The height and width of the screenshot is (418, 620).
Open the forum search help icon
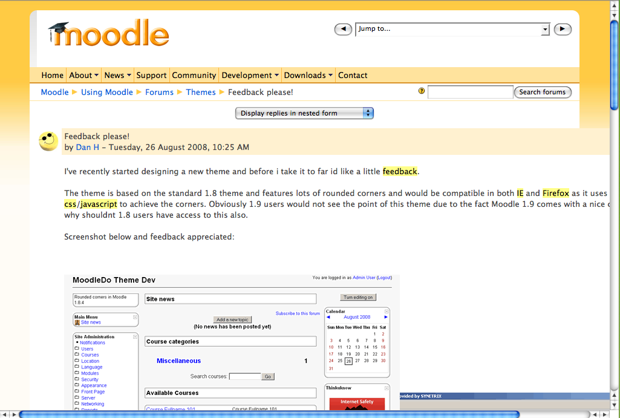point(422,91)
